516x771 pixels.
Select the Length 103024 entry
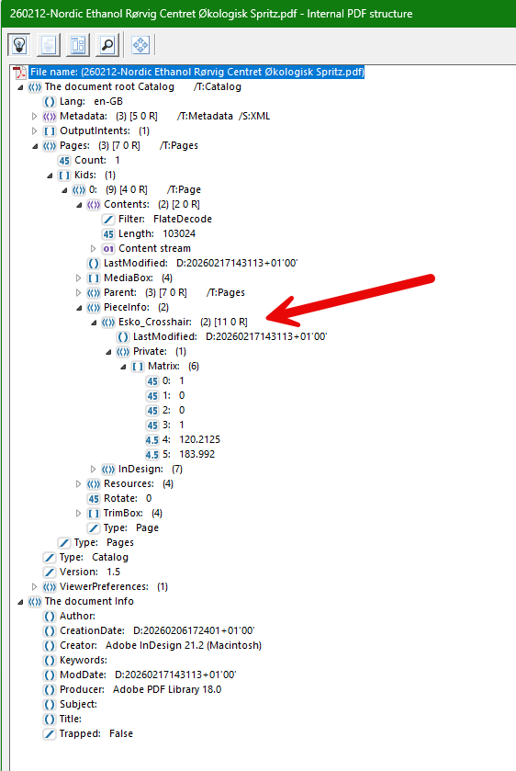point(157,233)
